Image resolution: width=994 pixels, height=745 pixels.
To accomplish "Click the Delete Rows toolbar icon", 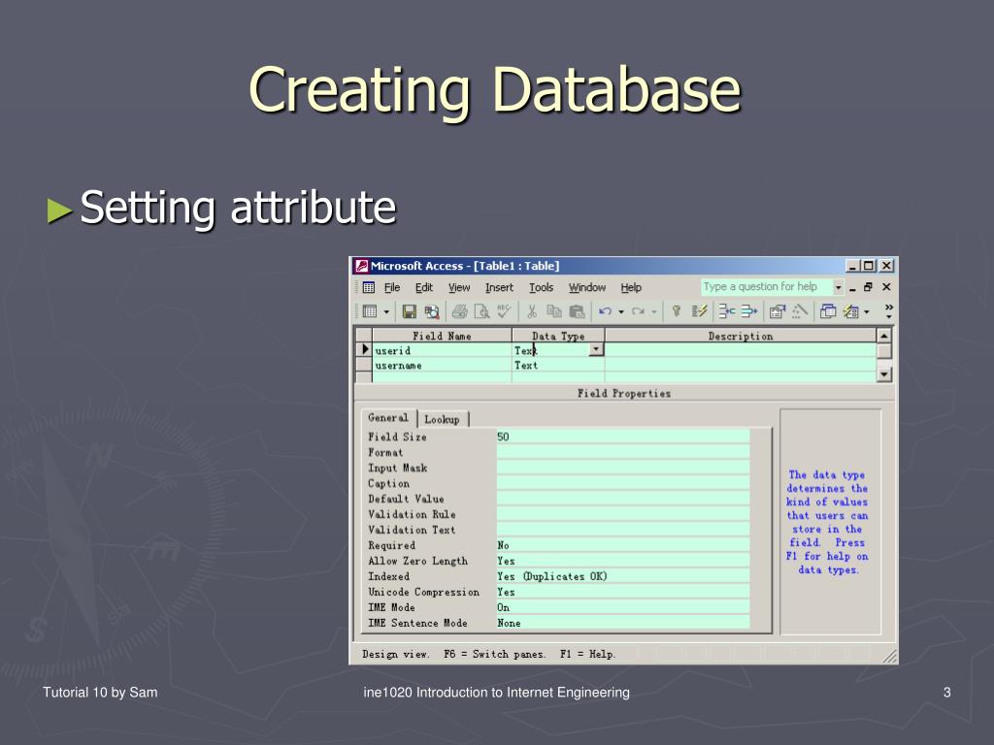I will [749, 311].
